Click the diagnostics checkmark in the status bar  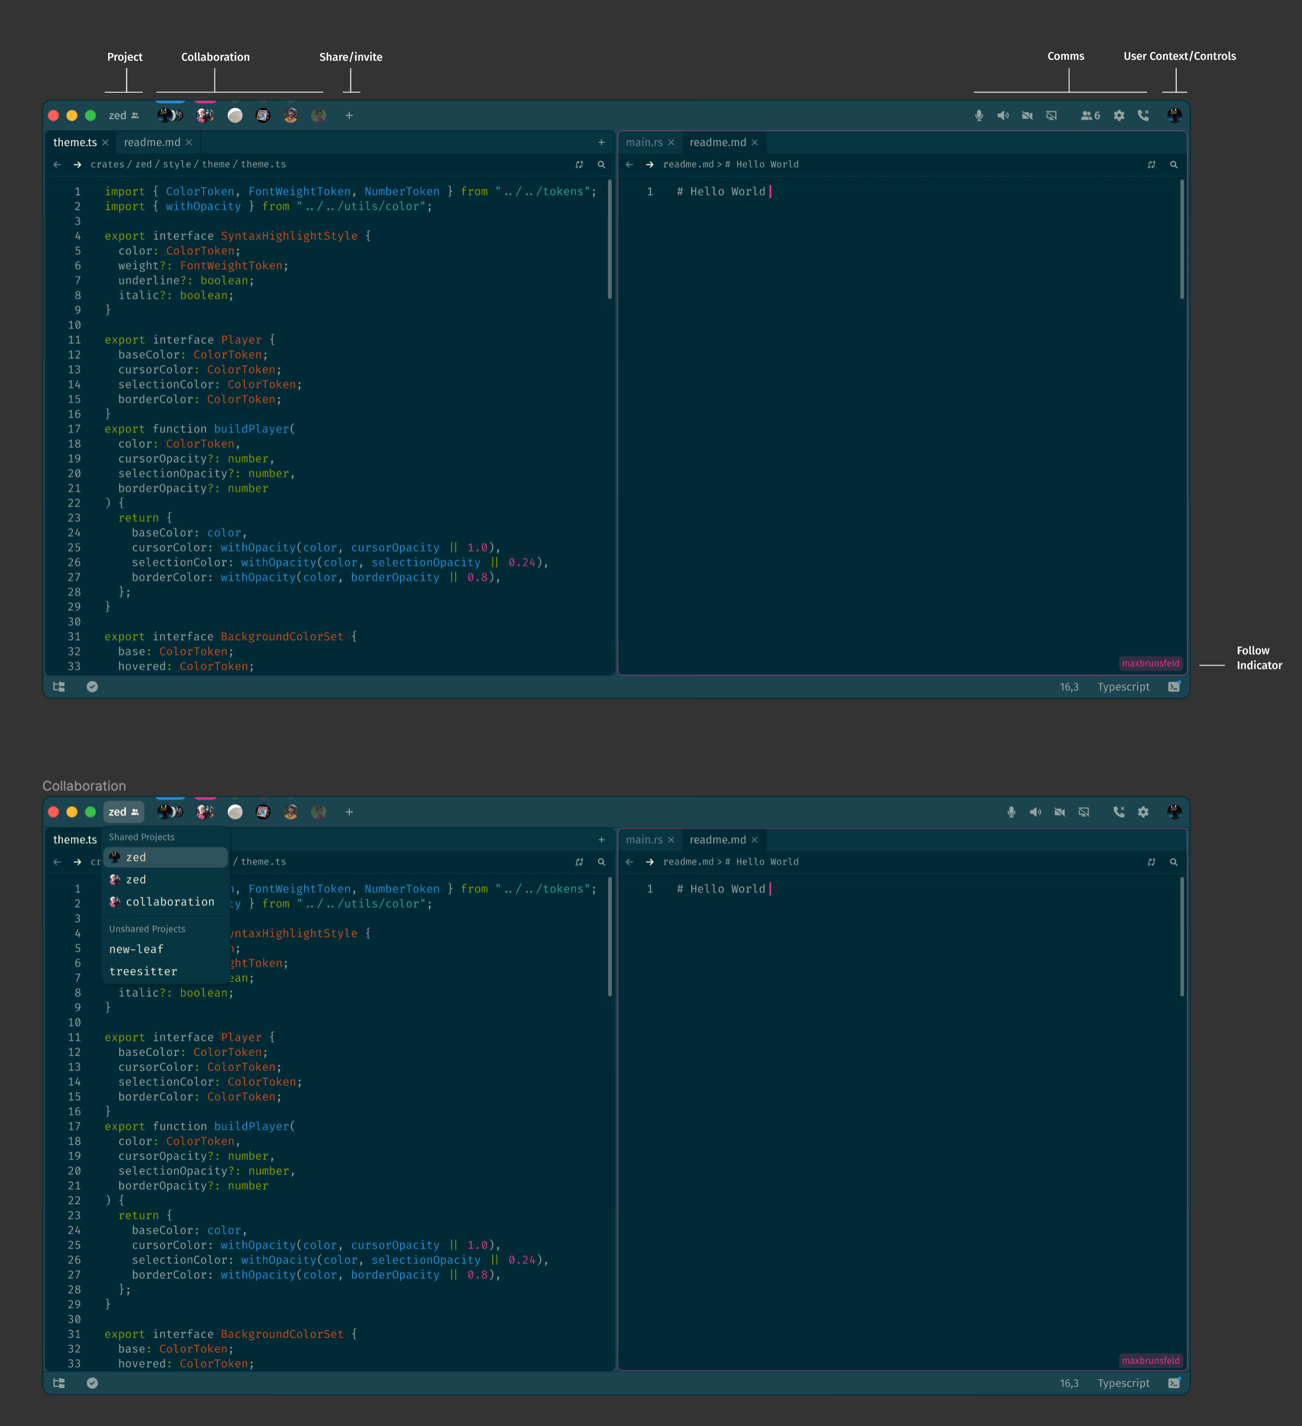[x=93, y=686]
